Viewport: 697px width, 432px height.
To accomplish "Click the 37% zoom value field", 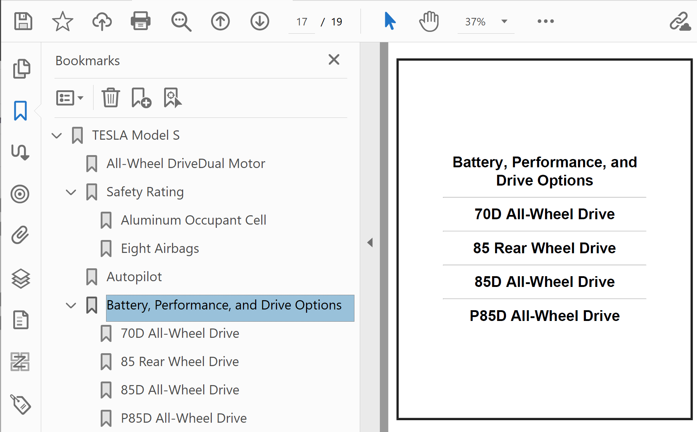I will tap(475, 22).
